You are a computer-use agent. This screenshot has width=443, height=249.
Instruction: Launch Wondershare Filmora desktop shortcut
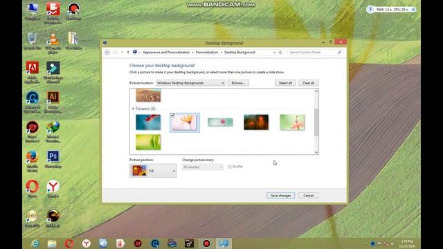point(53,72)
